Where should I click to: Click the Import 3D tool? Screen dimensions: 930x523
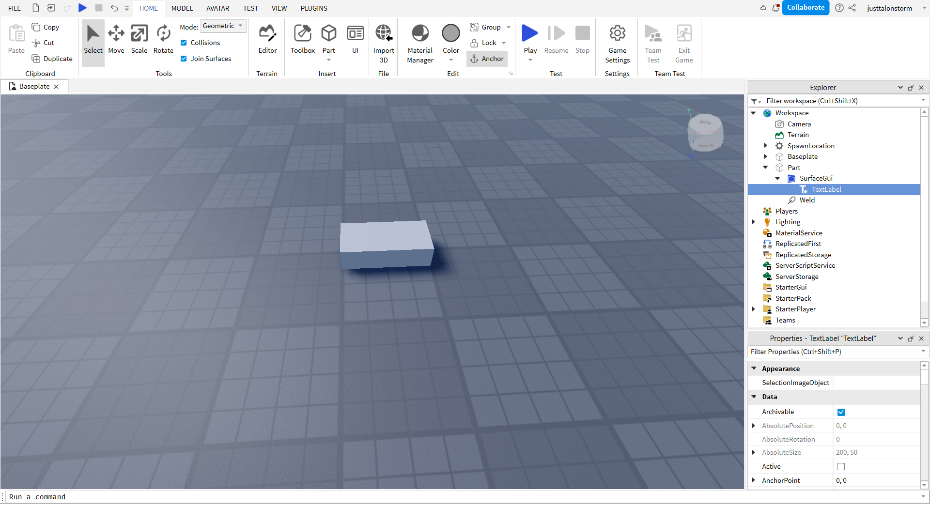383,41
